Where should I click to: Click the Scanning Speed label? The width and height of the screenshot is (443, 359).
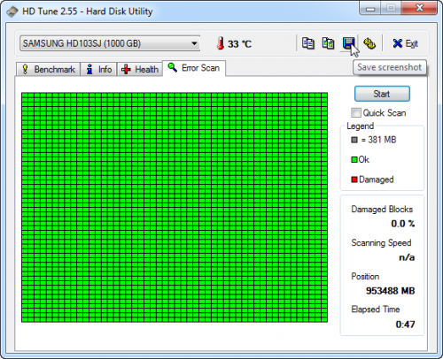pos(381,243)
